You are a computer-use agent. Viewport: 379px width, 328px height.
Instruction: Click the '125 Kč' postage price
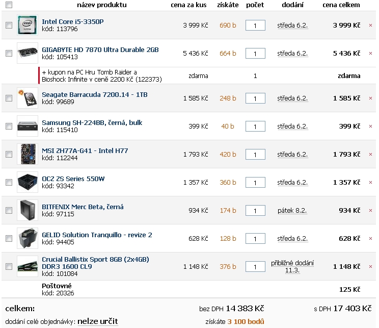pos(349,290)
